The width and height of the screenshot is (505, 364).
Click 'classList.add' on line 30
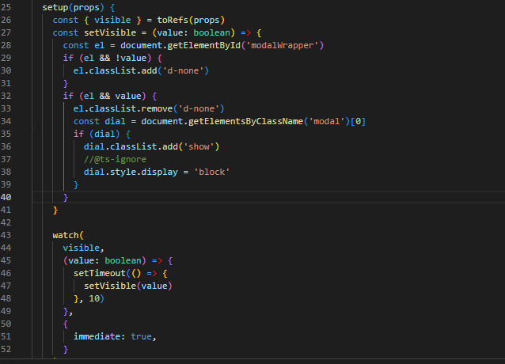(123, 70)
